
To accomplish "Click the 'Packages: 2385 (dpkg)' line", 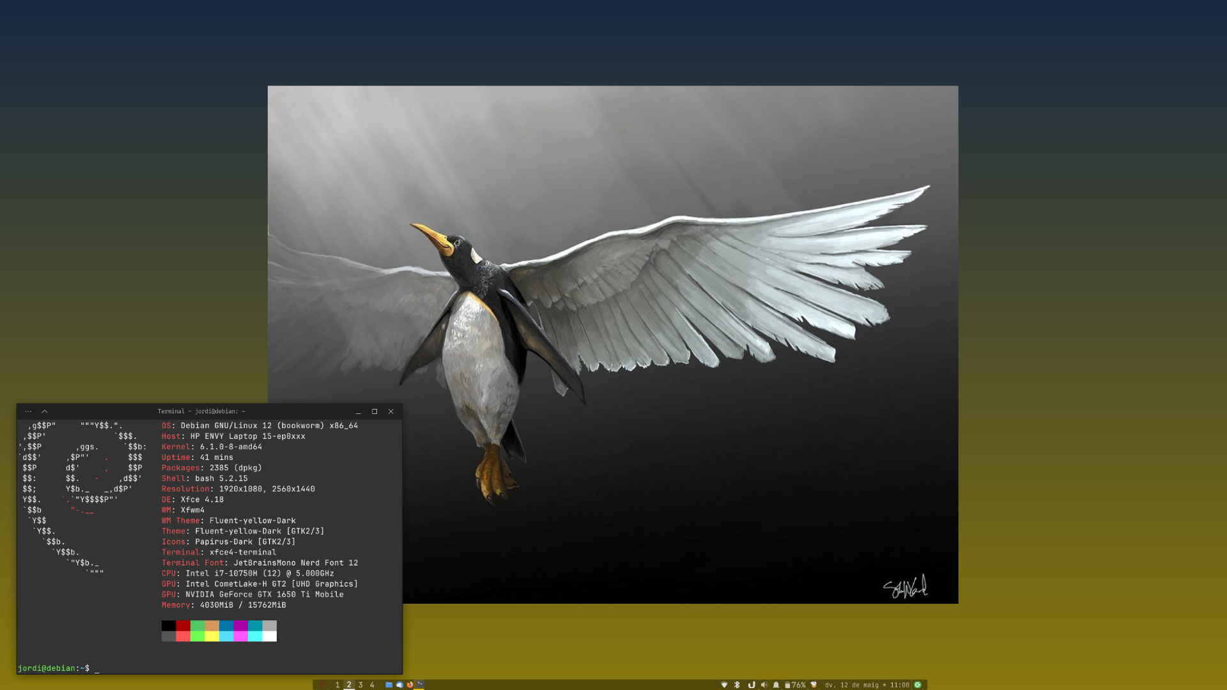I will (212, 468).
